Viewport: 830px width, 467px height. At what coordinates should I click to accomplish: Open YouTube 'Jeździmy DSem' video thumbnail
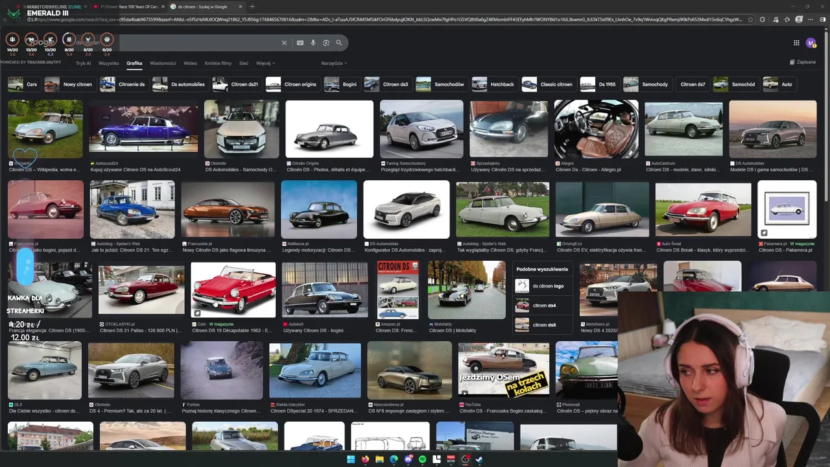pyautogui.click(x=504, y=370)
